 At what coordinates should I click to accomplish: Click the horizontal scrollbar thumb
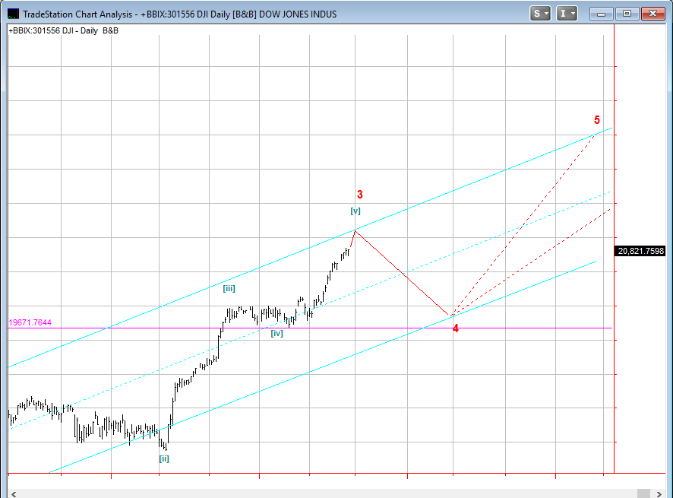(x=643, y=493)
